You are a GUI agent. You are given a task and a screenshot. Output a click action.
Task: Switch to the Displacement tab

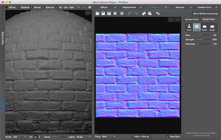pyautogui.click(x=129, y=7)
